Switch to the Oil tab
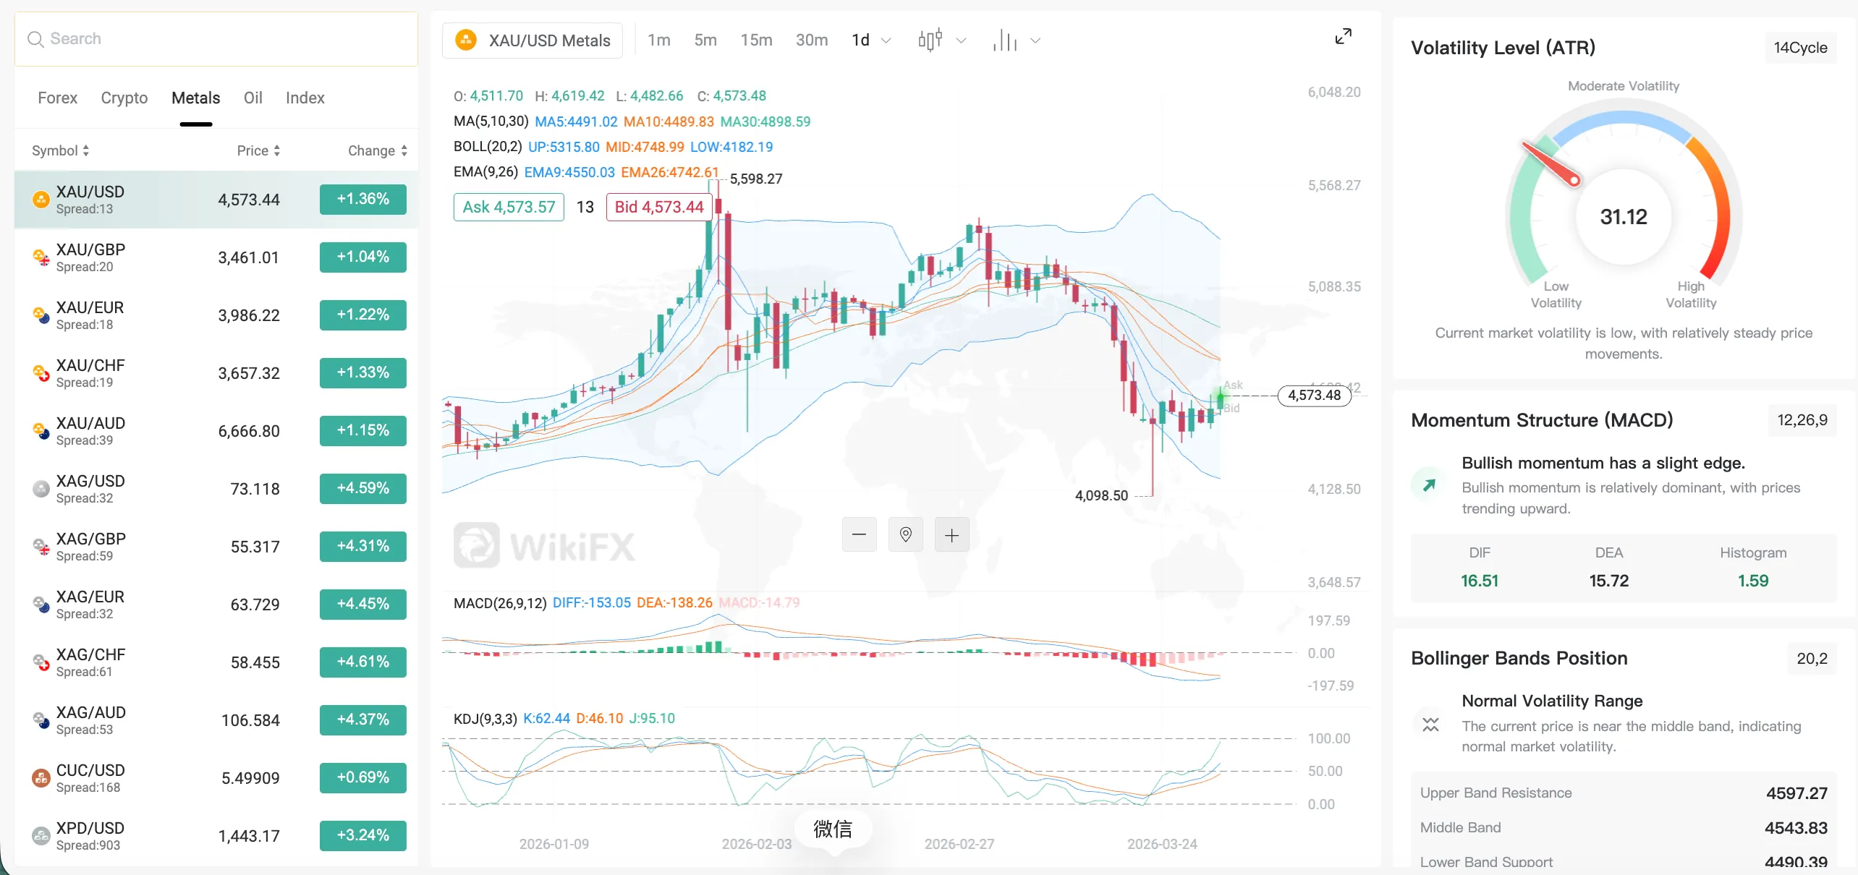Image resolution: width=1858 pixels, height=875 pixels. tap(253, 98)
